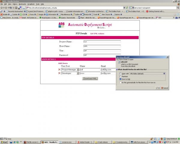Open FileZilla from the taskbar

[x=31, y=142]
